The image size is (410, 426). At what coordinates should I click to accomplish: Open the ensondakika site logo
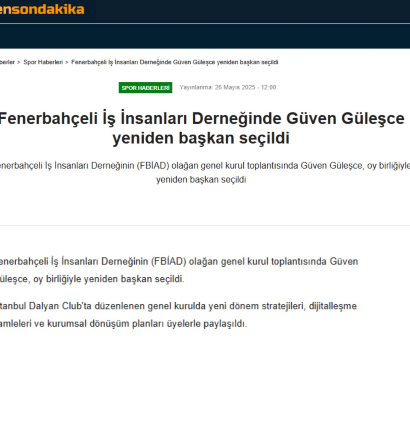42,9
